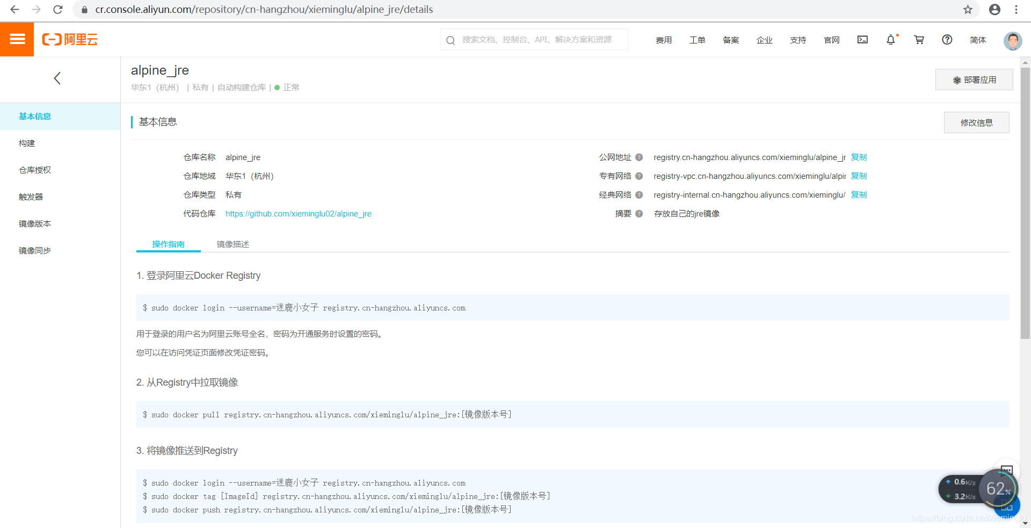Click the scrollbar down arrow
1031x528 pixels.
[1025, 523]
